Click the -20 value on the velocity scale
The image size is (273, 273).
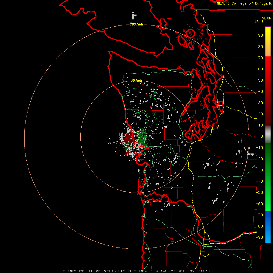point(259,159)
